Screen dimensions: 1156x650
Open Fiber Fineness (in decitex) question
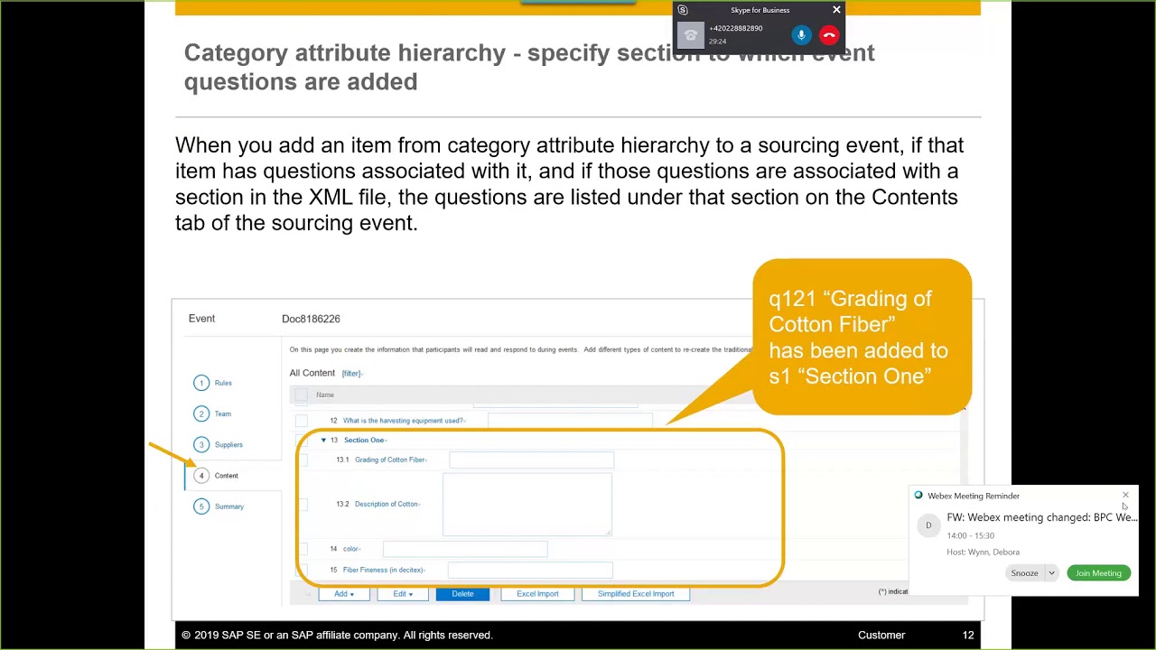click(384, 570)
